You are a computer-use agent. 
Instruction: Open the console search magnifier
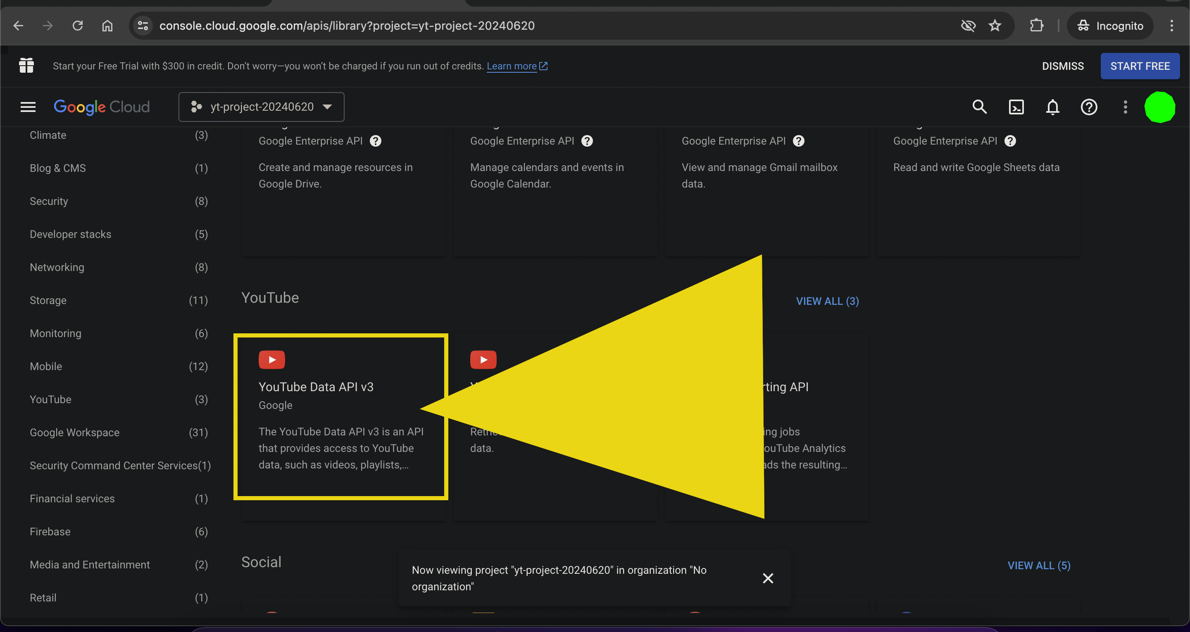point(979,107)
